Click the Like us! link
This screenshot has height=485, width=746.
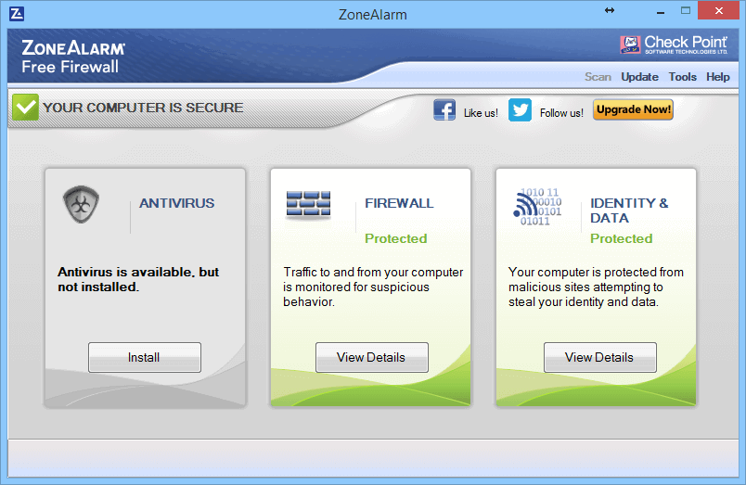tap(481, 113)
